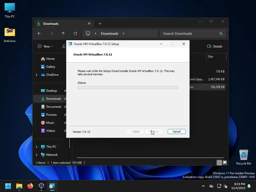Expand the Network tree node
The image size is (256, 192).
click(36, 154)
